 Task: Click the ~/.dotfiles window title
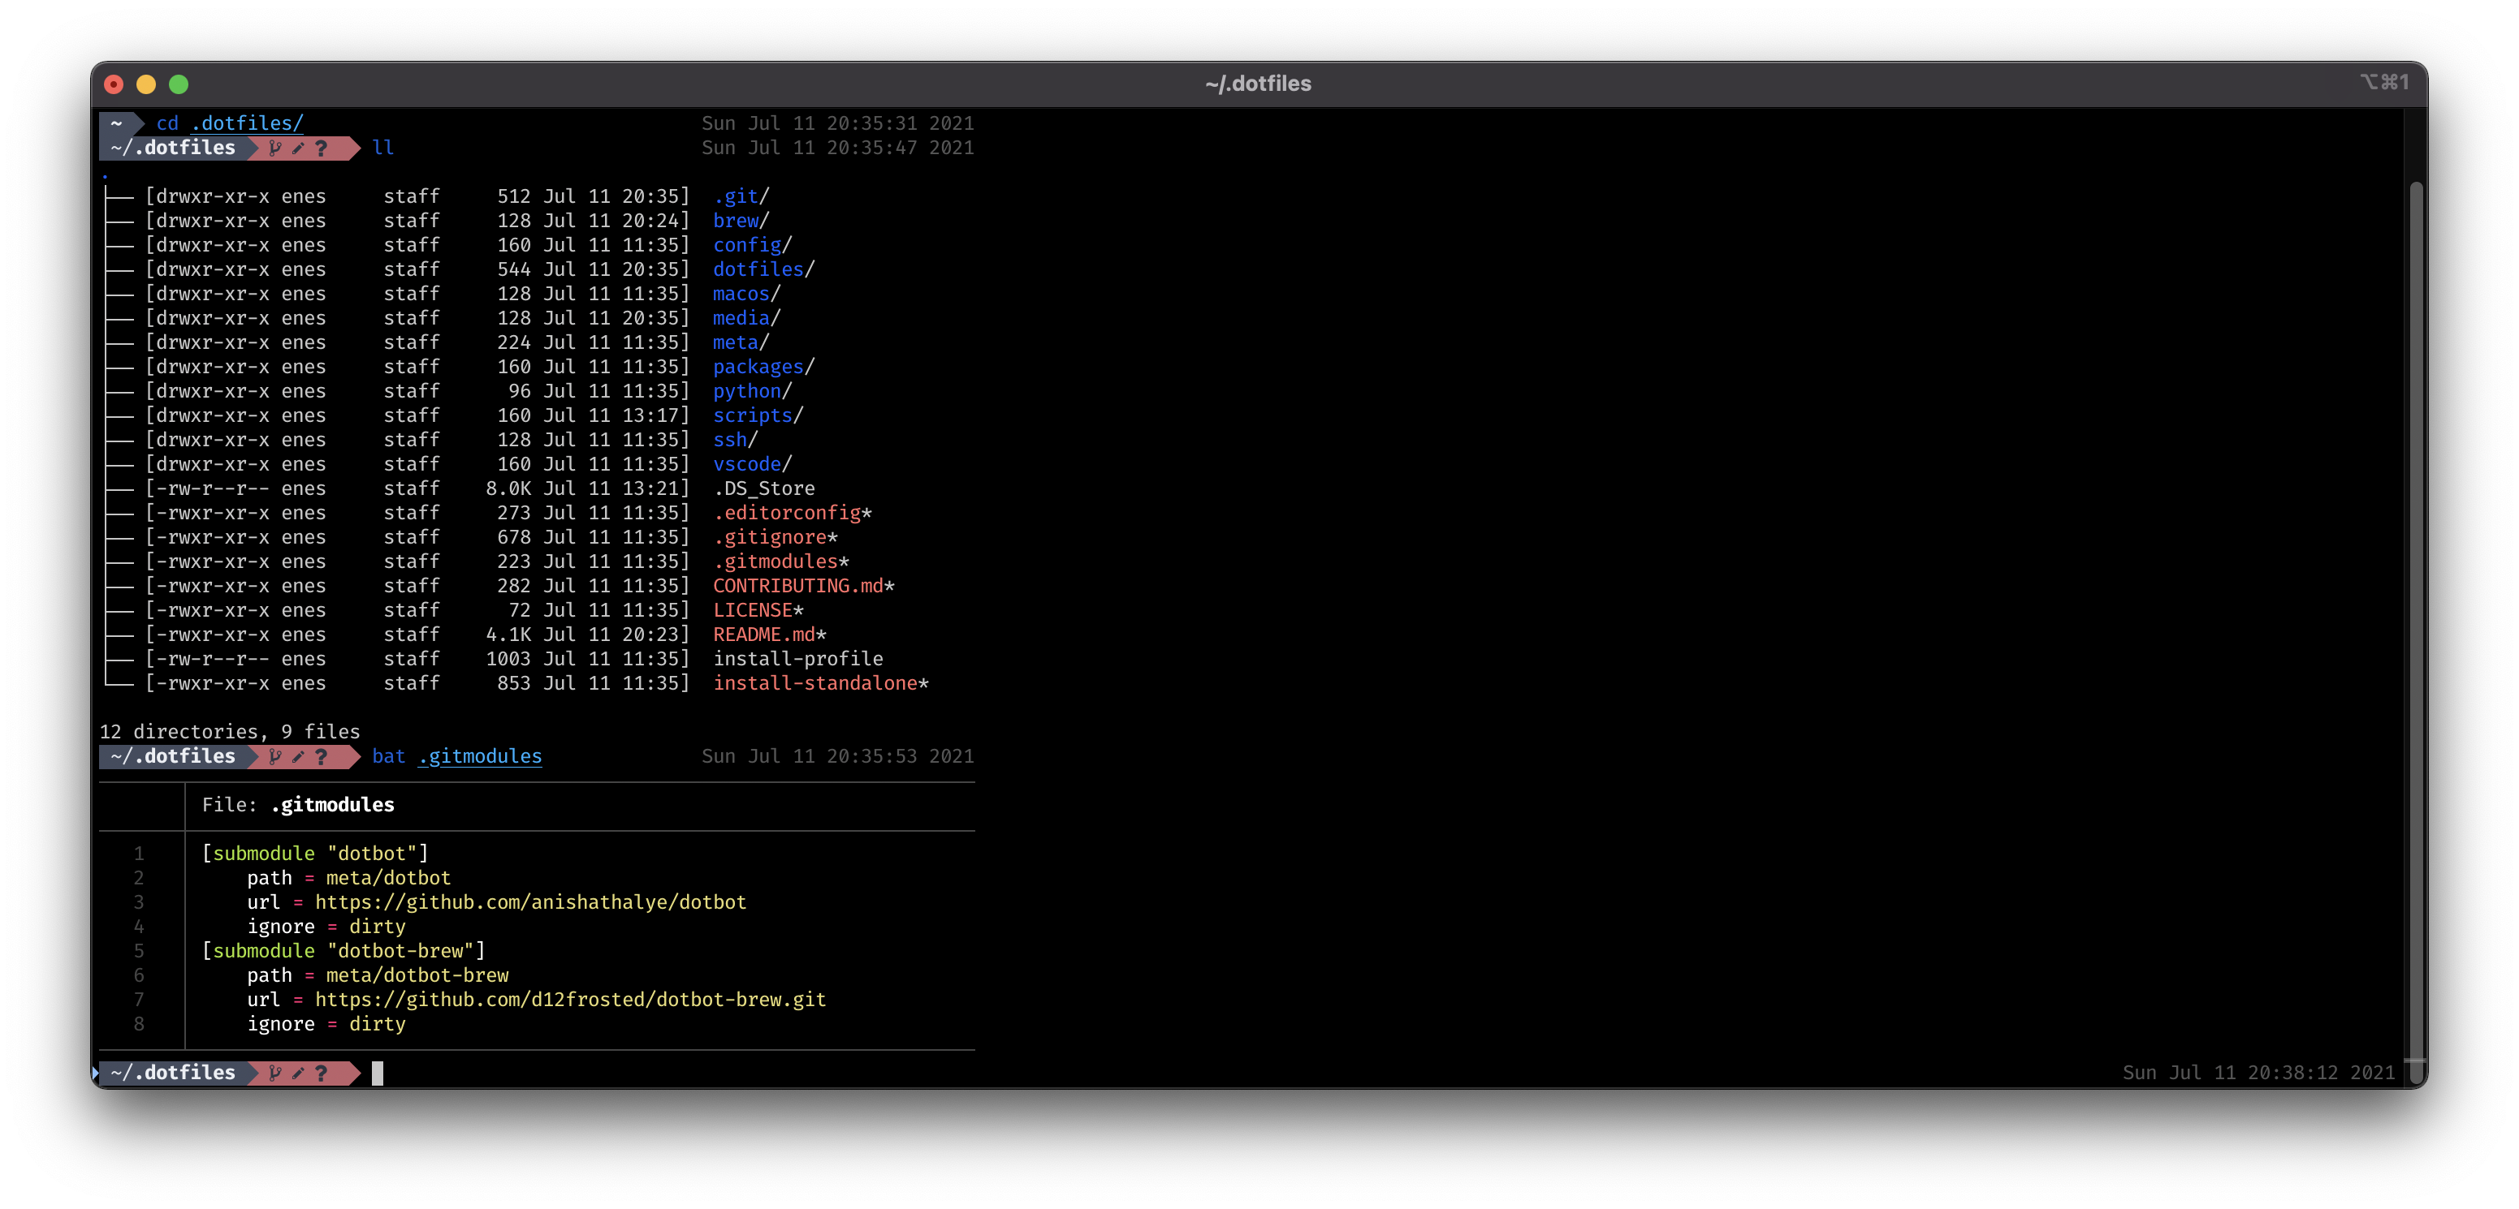1258,84
